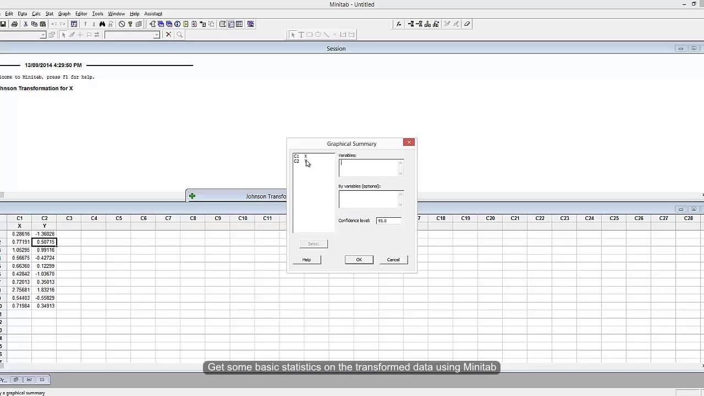Select the rectangle drawing tool
This screenshot has height=396, width=704.
tap(309, 35)
